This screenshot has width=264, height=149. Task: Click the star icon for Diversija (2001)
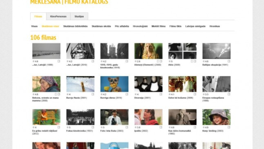135,95
